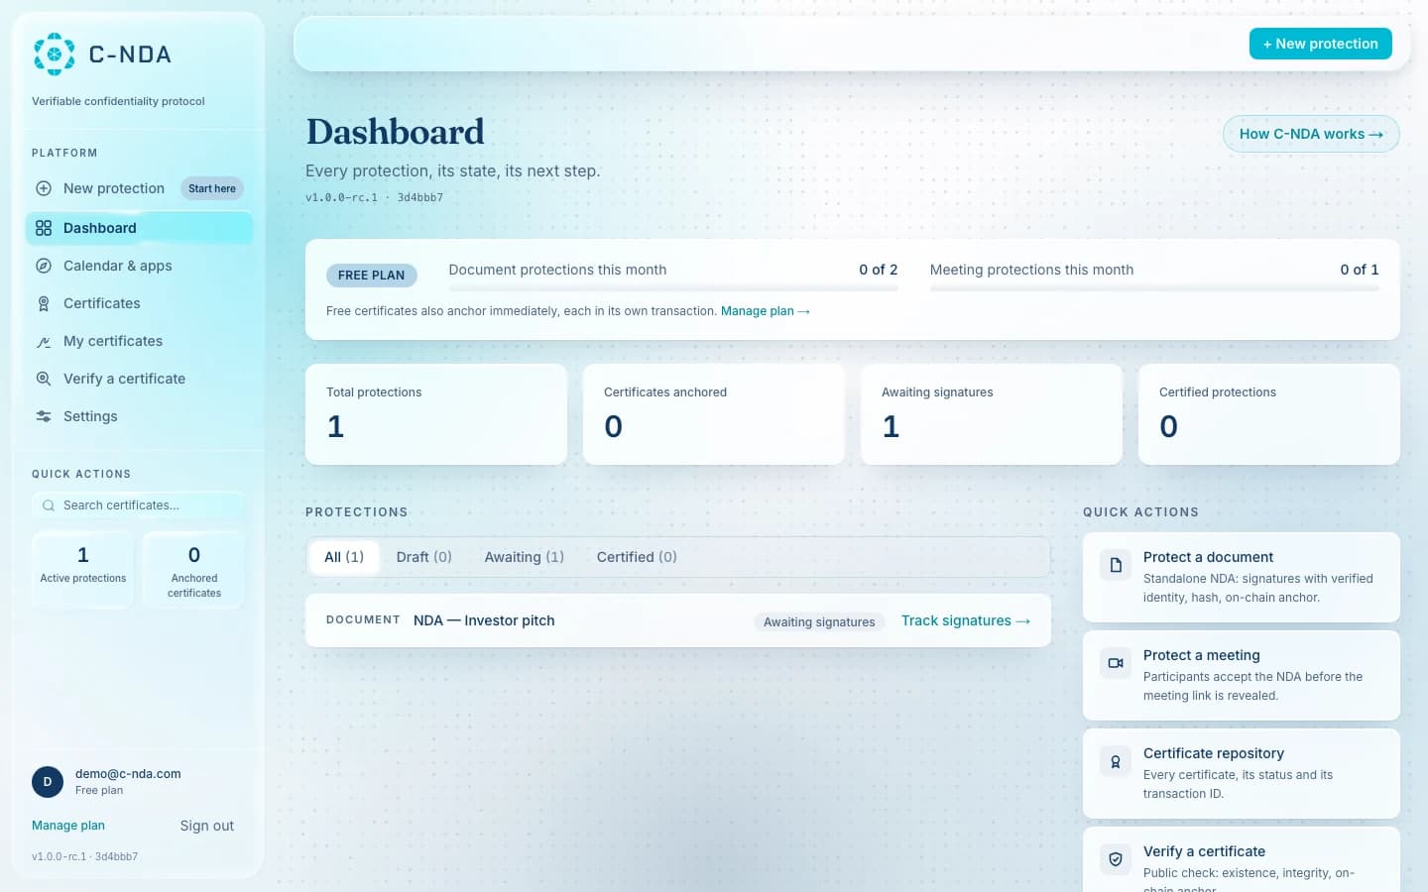Click the + New protection button
Viewport: 1428px width, 892px height.
coord(1320,44)
